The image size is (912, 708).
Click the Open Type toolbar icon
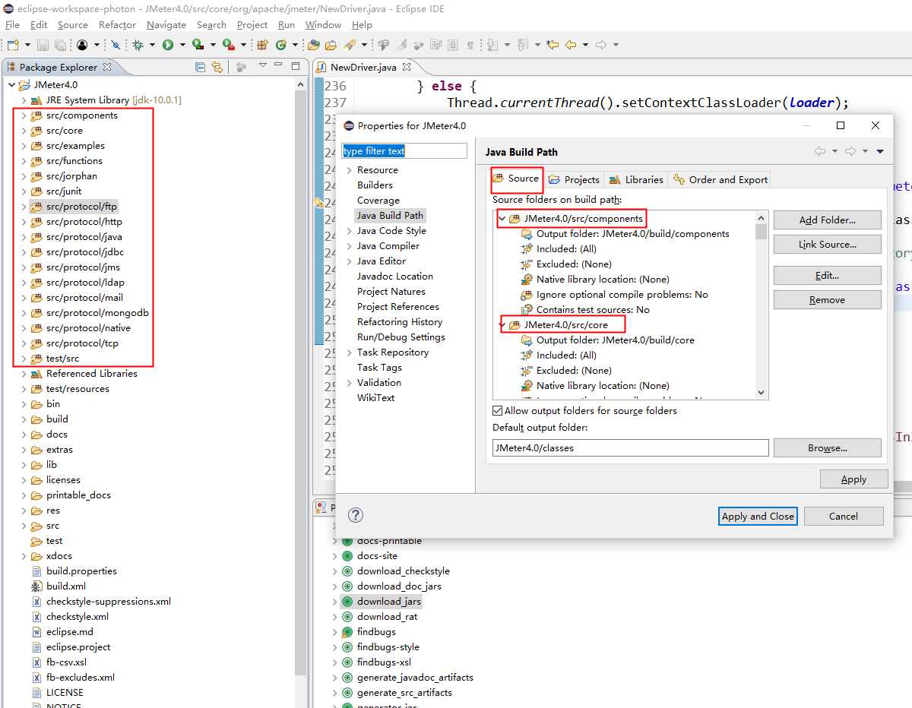[x=313, y=46]
